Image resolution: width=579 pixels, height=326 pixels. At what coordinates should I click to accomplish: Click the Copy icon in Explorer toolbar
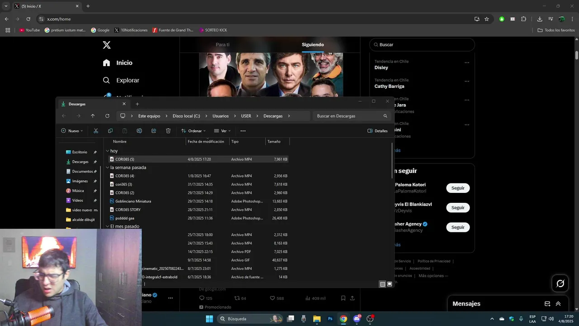click(x=110, y=131)
